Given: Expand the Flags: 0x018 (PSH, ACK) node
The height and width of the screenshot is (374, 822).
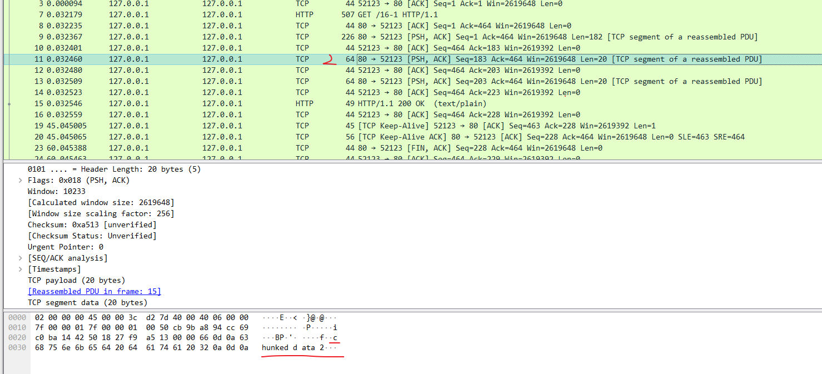Looking at the screenshot, I should click(x=21, y=180).
